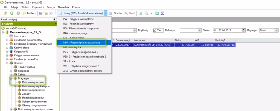This screenshot has width=280, height=111.
Task: Select 'Stany magazynowe' in folder tree
Action: tap(33, 90)
